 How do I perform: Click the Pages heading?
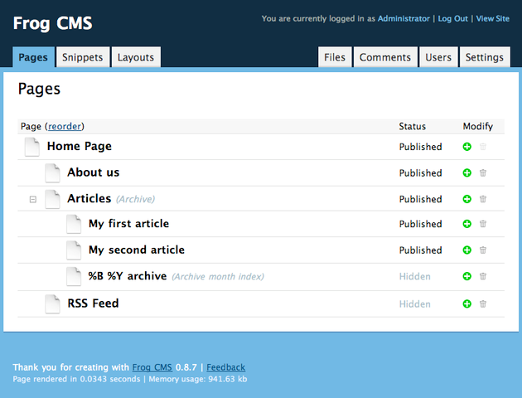[39, 89]
